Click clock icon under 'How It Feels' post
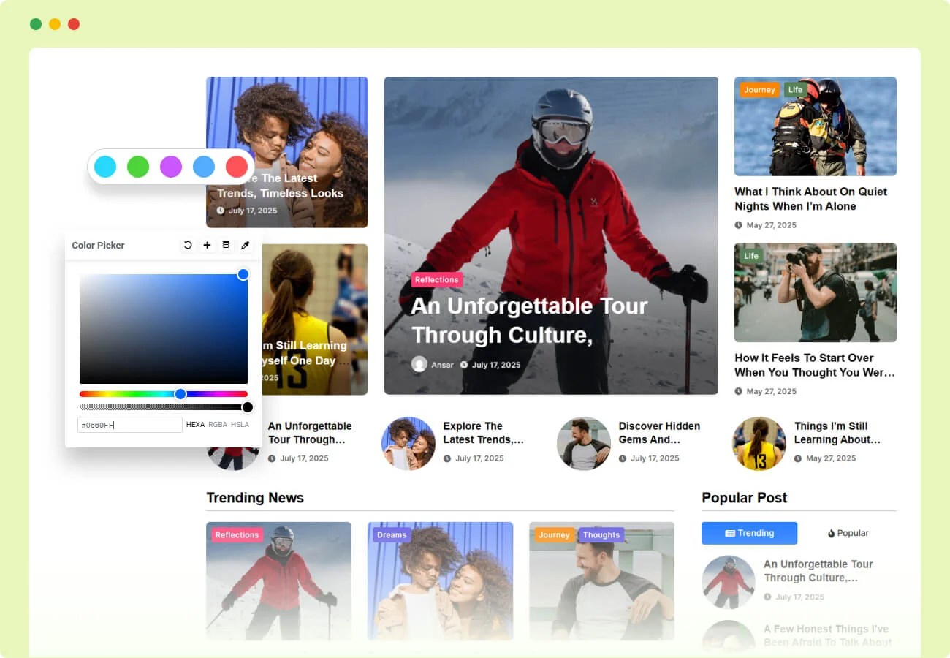 (x=739, y=391)
